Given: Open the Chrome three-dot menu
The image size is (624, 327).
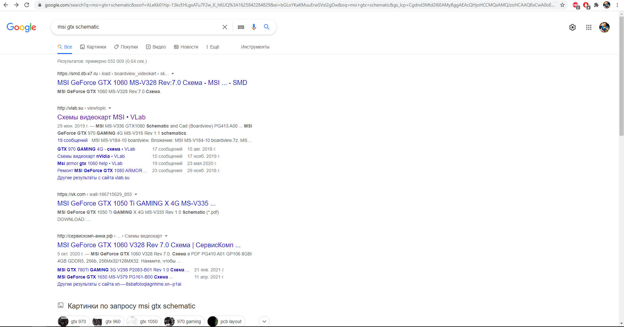Looking at the screenshot, I should (617, 5).
